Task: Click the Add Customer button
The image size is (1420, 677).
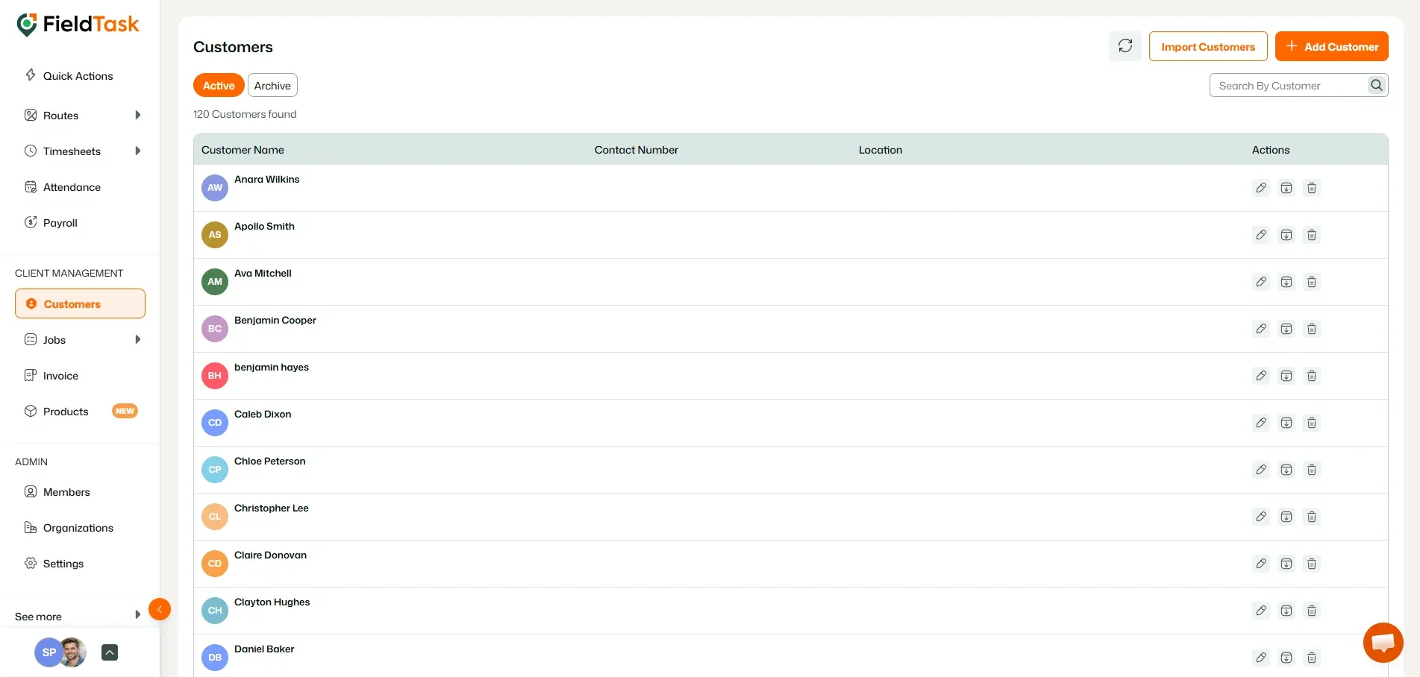Action: pyautogui.click(x=1332, y=46)
